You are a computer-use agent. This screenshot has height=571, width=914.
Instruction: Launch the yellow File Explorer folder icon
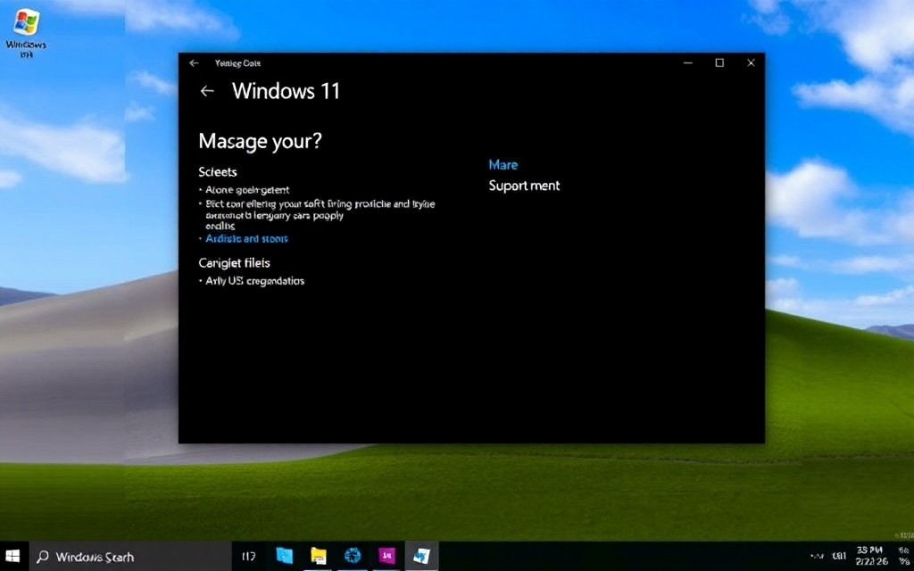tap(319, 556)
